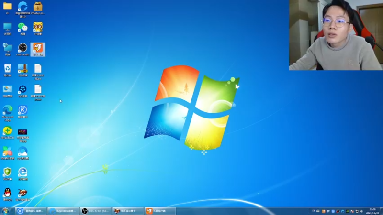The height and width of the screenshot is (215, 383).
Task: Switch to Kugou Music taskbar button
Action: pos(31,211)
